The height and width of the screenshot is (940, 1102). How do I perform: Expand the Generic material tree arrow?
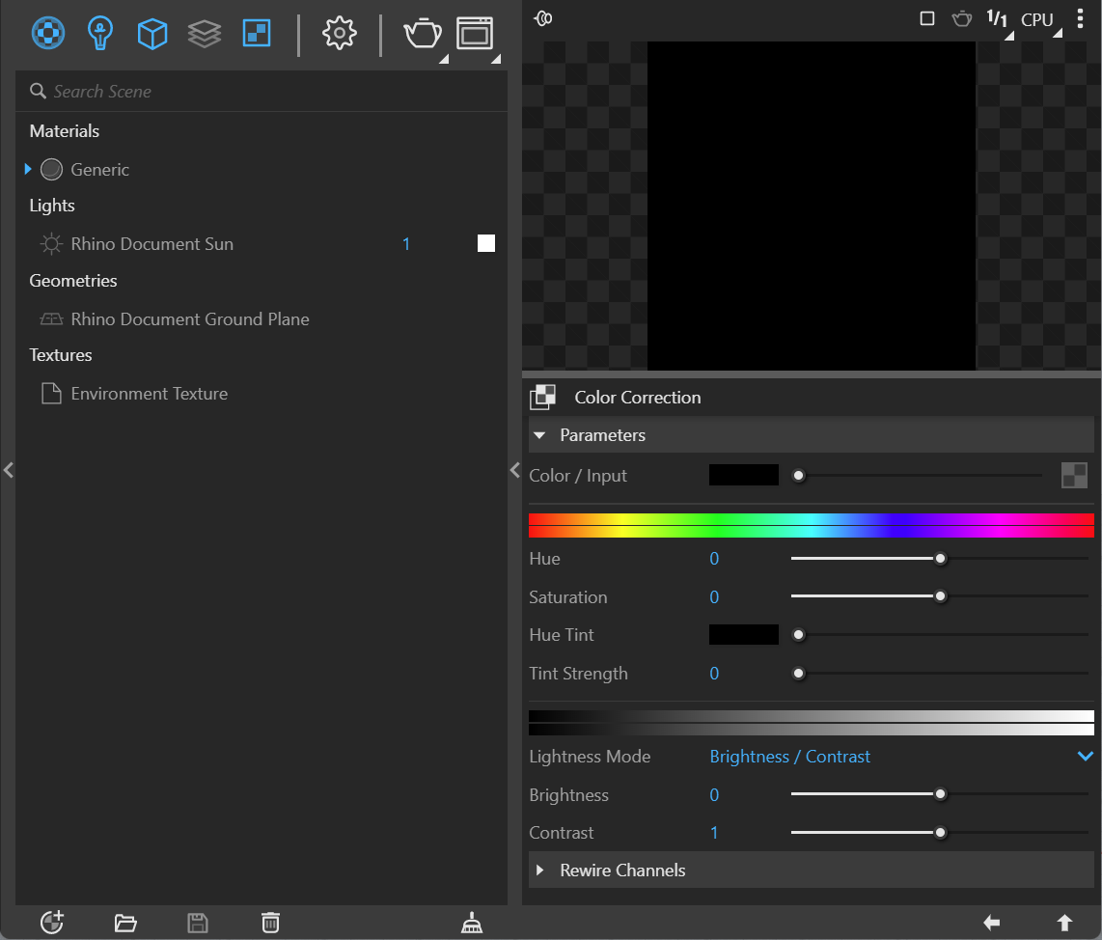(27, 169)
